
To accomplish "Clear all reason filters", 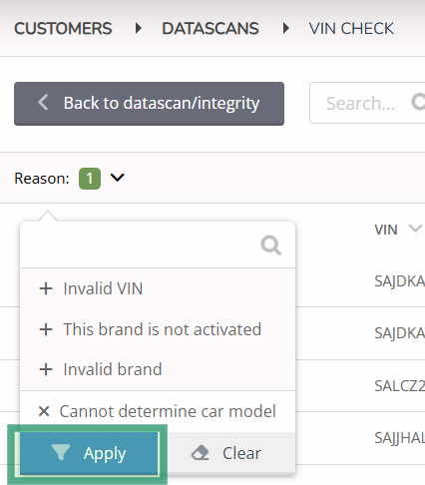I will (226, 453).
